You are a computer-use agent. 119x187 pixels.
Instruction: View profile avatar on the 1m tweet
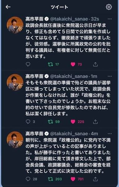pos(15,82)
